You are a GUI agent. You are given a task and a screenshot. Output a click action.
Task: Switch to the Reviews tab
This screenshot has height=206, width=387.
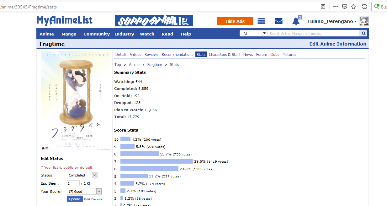(x=151, y=55)
